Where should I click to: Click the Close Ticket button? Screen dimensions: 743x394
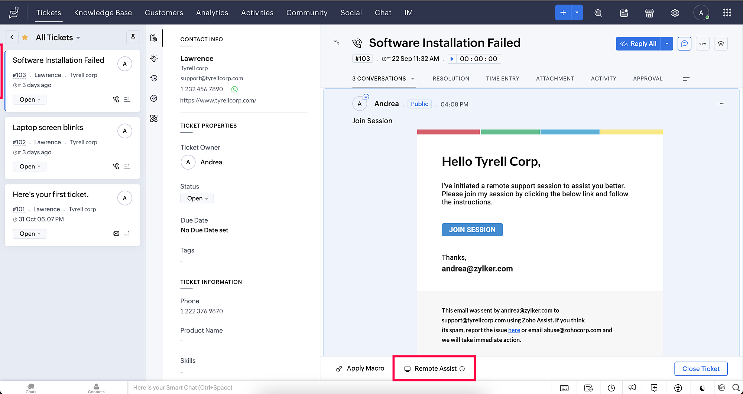(701, 368)
